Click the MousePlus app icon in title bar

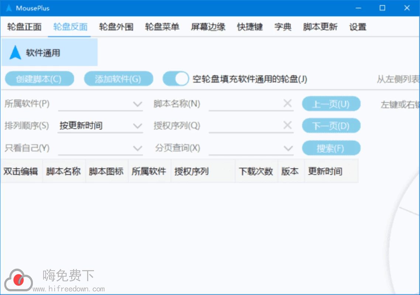pyautogui.click(x=9, y=8)
